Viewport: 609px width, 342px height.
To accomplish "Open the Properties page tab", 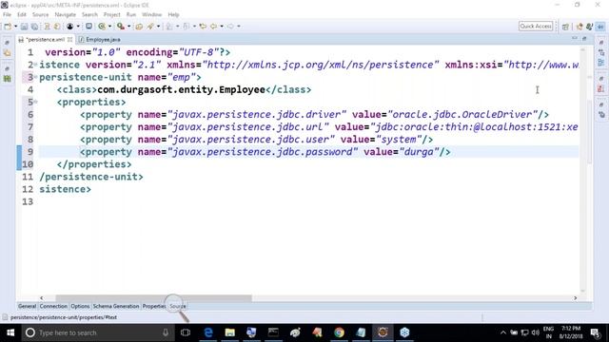I will point(154,306).
